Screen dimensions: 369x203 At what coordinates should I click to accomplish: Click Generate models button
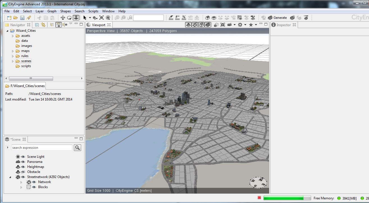277,18
